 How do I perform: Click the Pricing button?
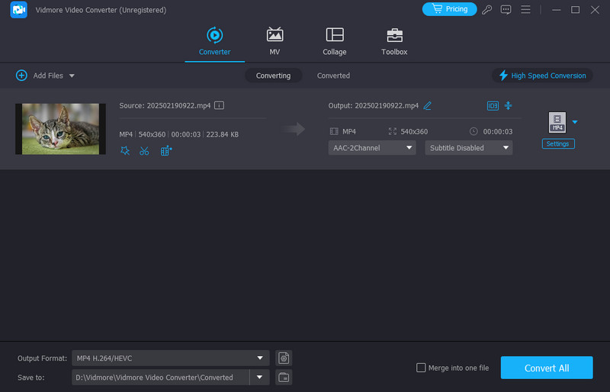(449, 9)
